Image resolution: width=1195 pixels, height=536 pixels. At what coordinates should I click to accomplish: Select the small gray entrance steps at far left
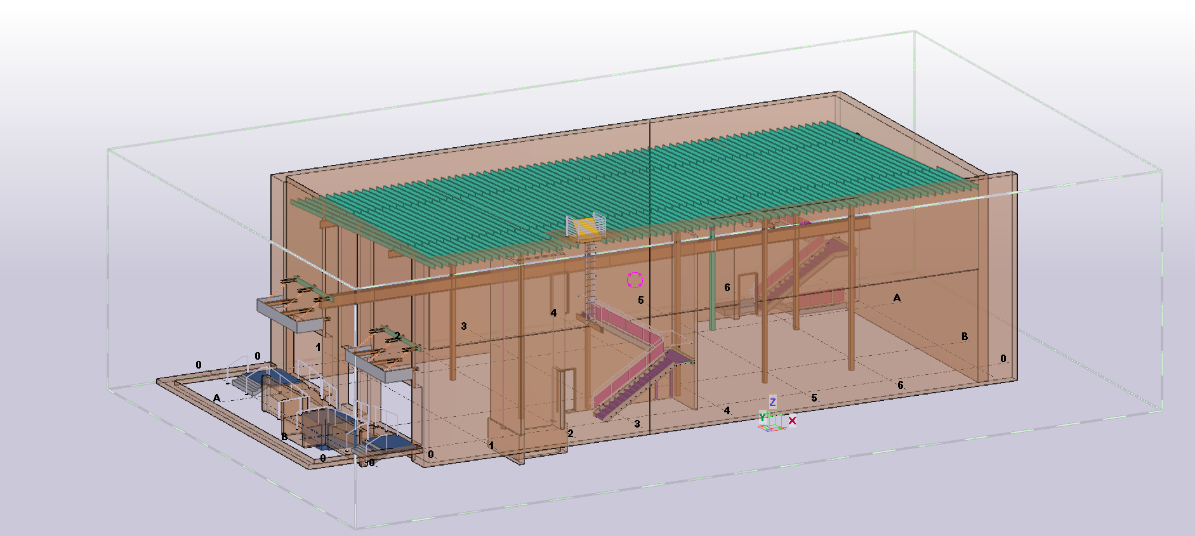click(244, 383)
